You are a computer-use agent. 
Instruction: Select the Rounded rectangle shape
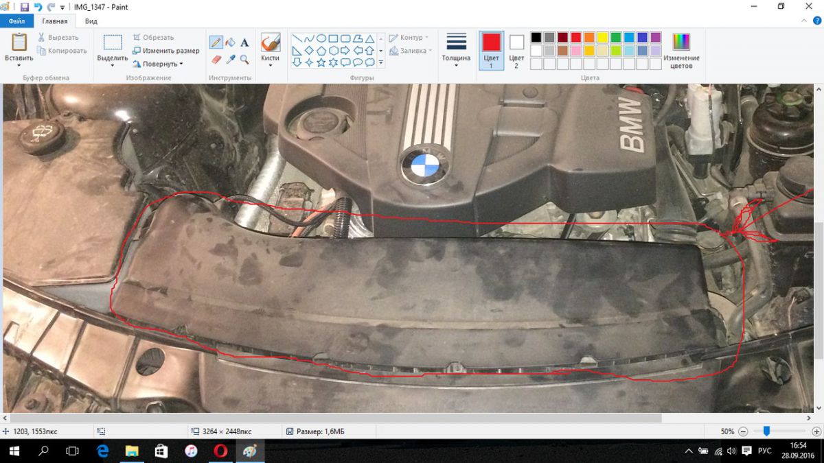tap(345, 38)
